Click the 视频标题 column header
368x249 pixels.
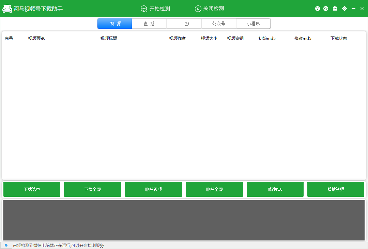[109, 39]
